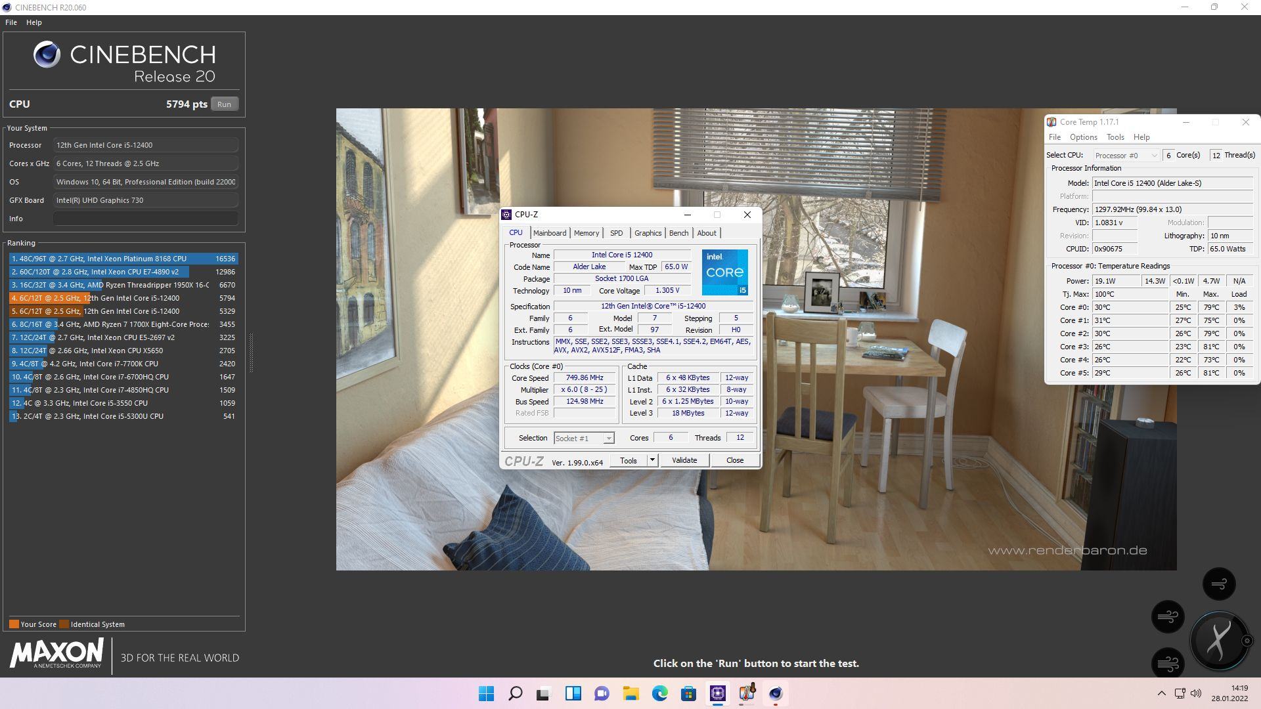
Task: Select Ryzen 7 1700X ranking row
Action: tap(123, 324)
